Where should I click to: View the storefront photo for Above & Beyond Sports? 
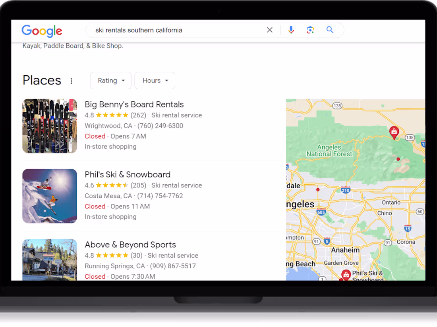tap(49, 260)
